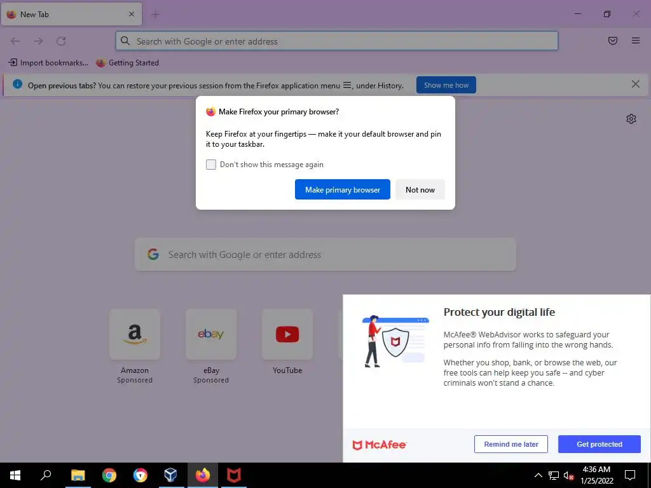
Task: Open a new tab with plus button
Action: (x=156, y=15)
